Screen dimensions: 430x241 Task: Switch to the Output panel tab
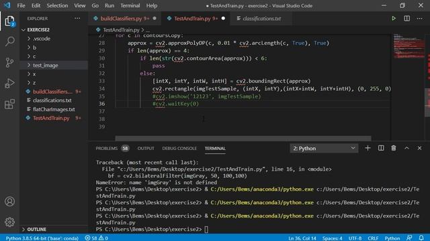(x=146, y=149)
